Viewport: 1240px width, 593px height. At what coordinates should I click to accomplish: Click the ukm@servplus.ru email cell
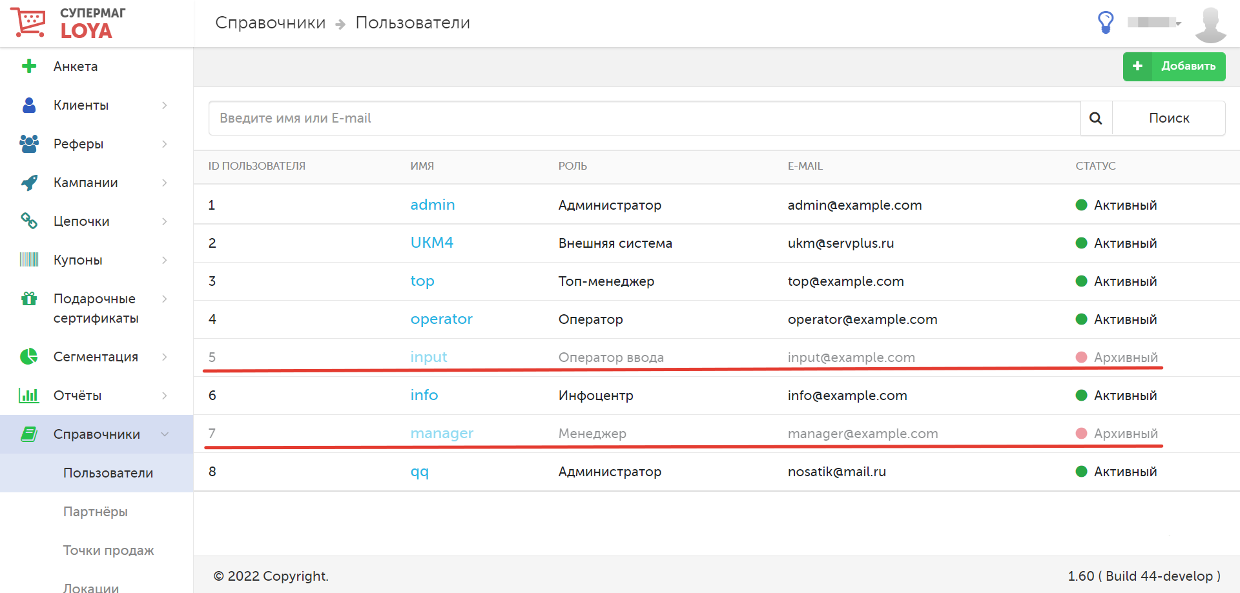841,243
